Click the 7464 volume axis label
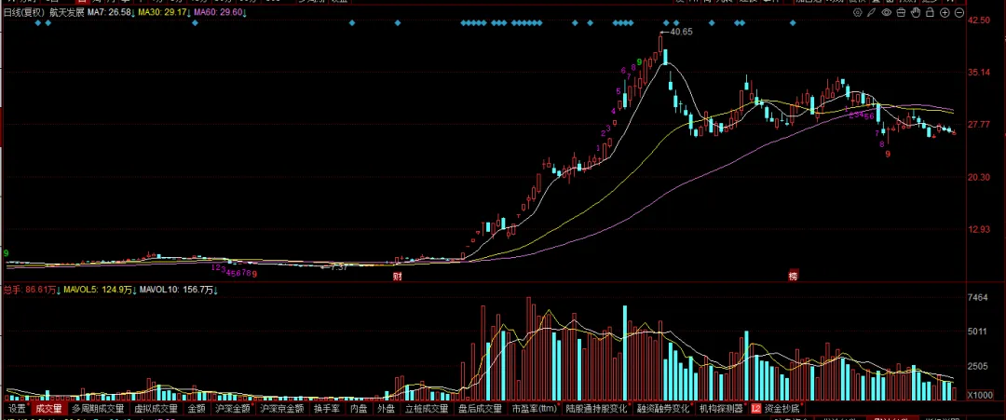1006x420 pixels. (977, 297)
